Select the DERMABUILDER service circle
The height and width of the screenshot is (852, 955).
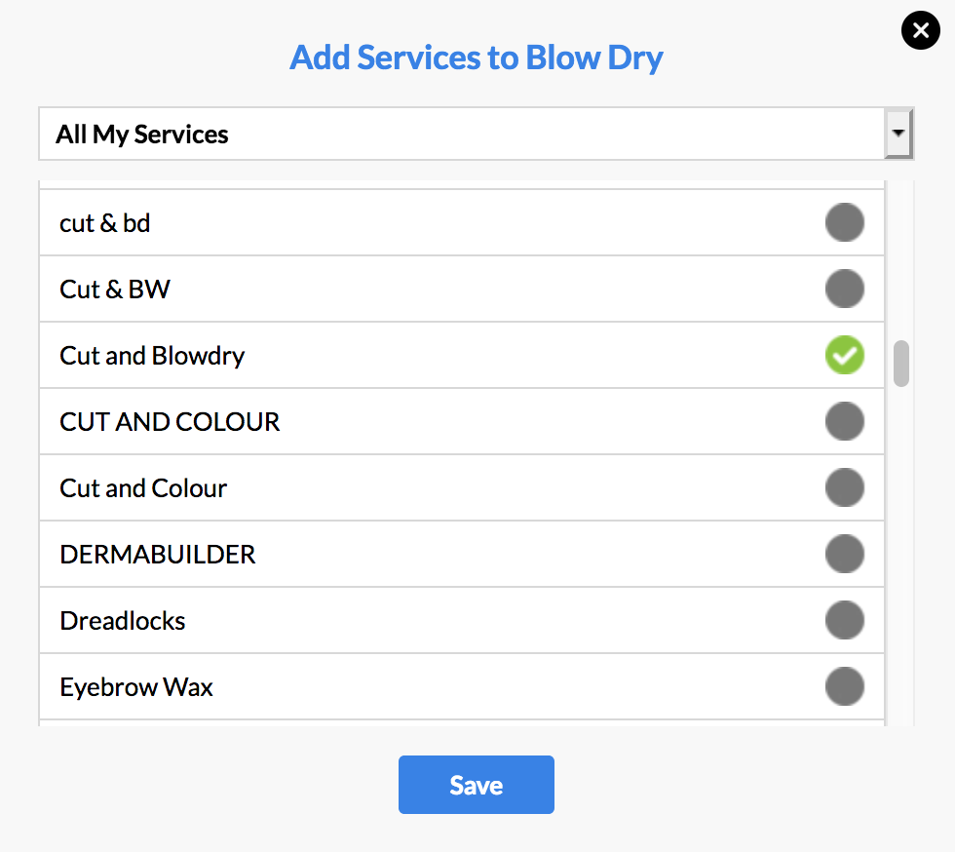tap(844, 554)
